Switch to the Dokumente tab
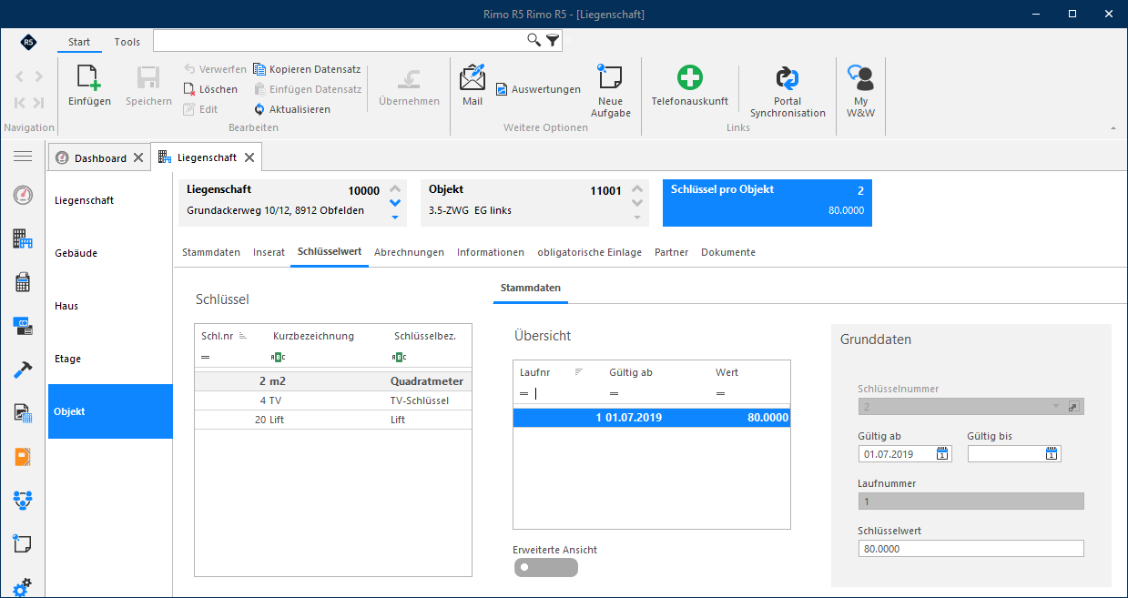Screen dimensions: 1128x598 tap(728, 252)
